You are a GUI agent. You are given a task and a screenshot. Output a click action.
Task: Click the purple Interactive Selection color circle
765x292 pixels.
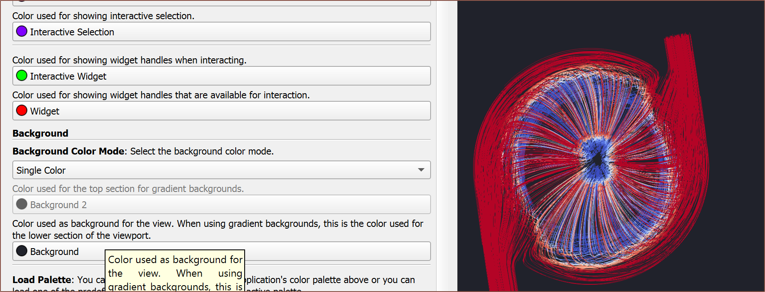22,31
